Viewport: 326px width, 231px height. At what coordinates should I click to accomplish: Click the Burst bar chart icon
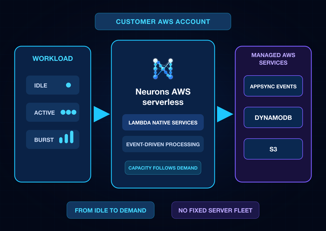coord(66,137)
